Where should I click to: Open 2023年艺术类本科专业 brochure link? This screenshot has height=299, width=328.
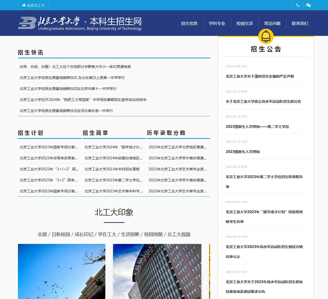coord(114,191)
